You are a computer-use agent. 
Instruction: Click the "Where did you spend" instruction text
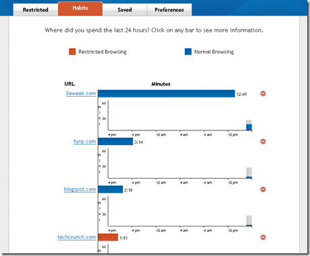click(154, 30)
